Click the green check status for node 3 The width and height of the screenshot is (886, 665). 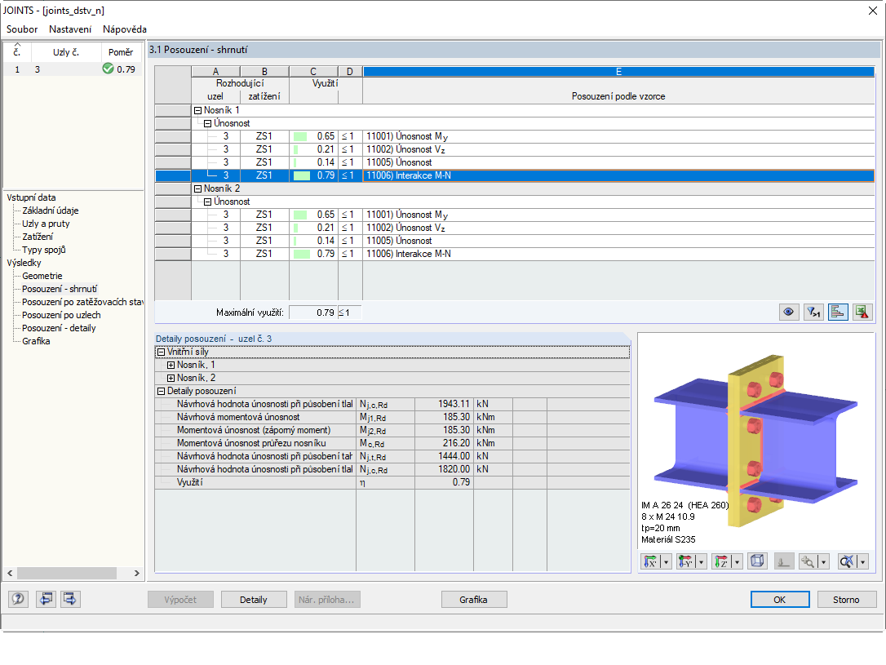108,69
